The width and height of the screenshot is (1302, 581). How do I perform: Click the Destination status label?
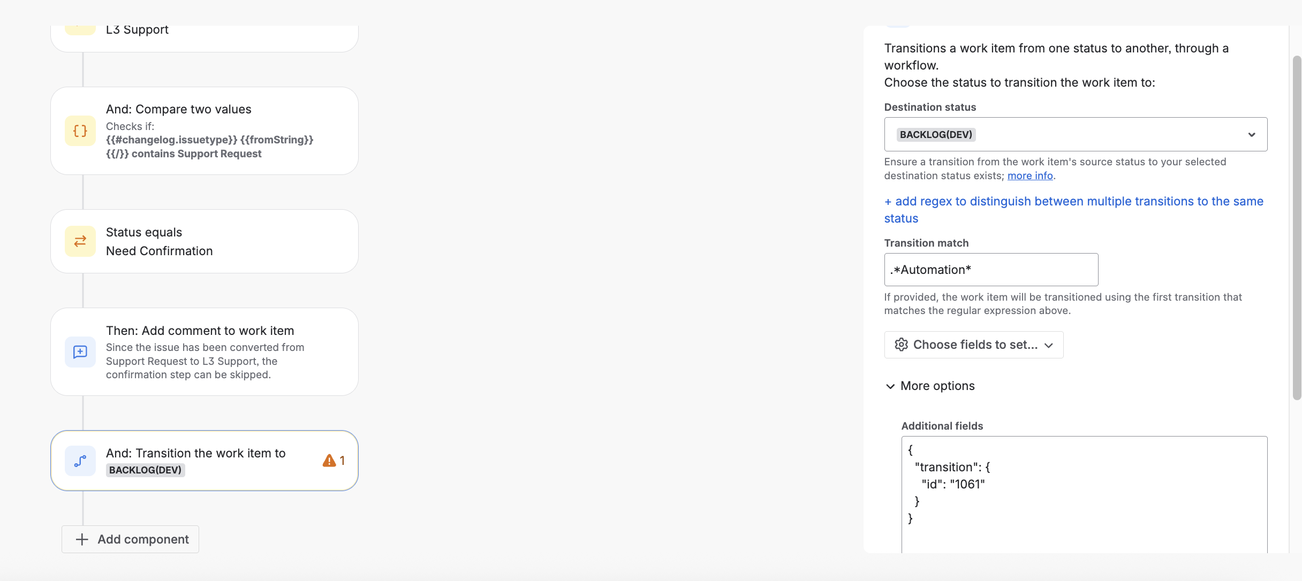pos(930,107)
